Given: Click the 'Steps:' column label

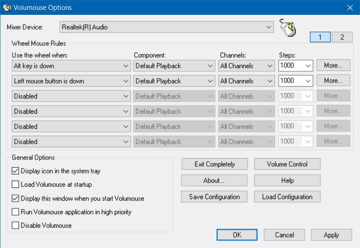Looking at the screenshot, I should [x=287, y=55].
